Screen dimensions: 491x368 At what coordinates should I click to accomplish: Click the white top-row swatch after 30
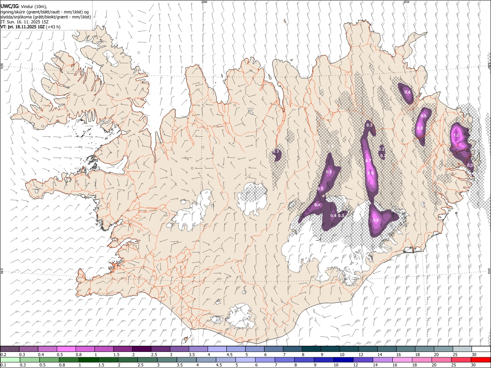coord(481,349)
